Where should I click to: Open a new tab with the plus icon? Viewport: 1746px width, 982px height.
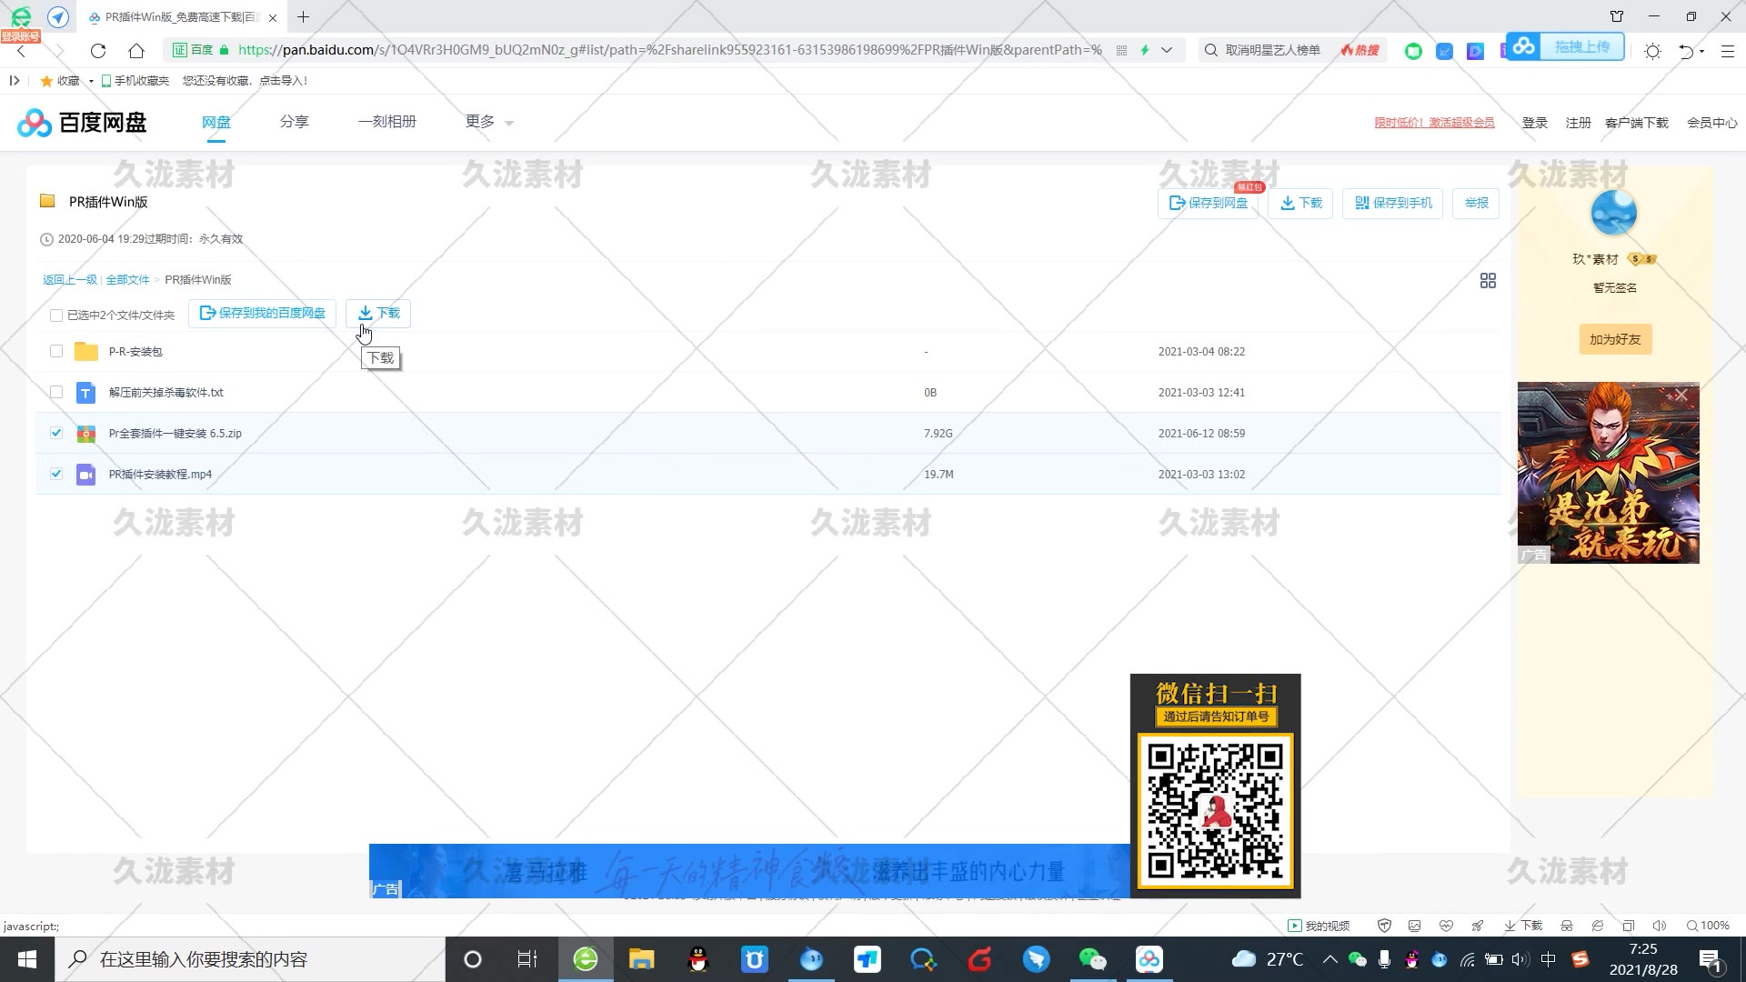point(304,16)
